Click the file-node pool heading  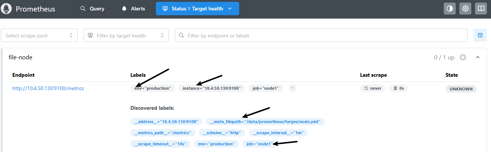click(20, 57)
